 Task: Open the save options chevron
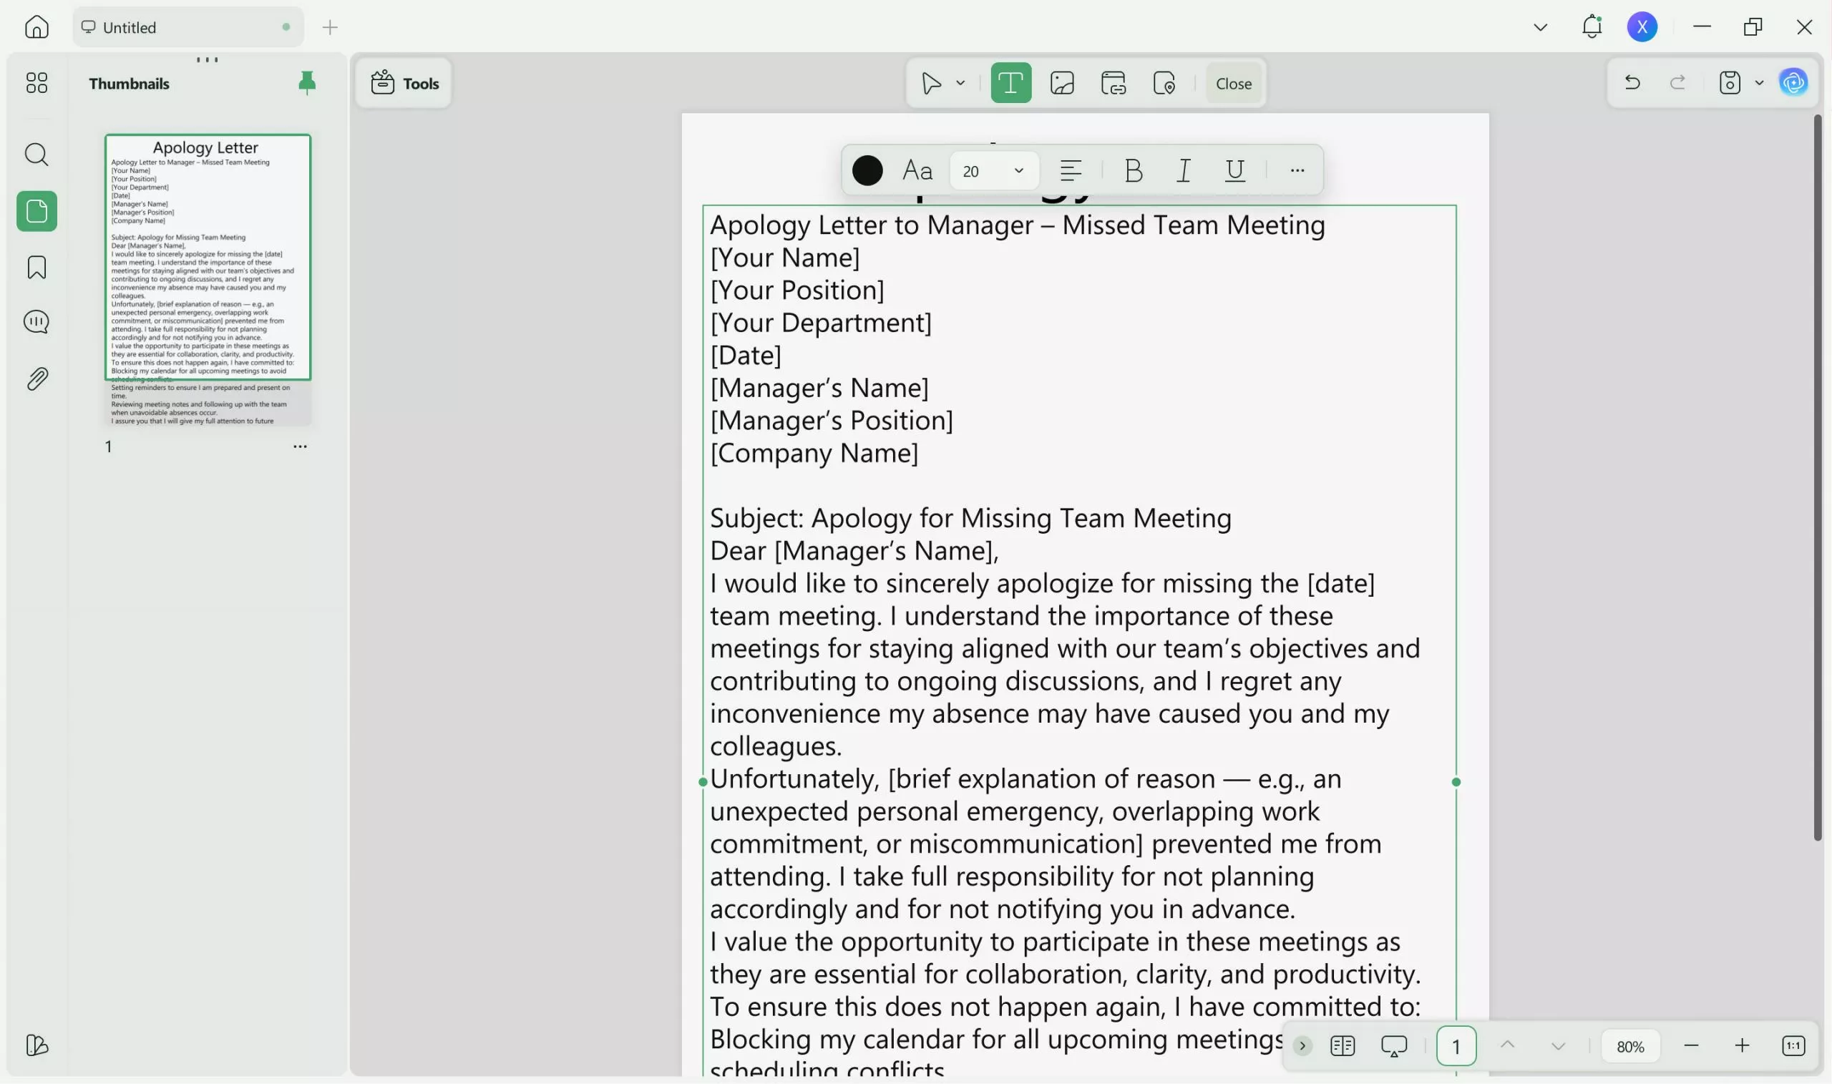[1759, 82]
